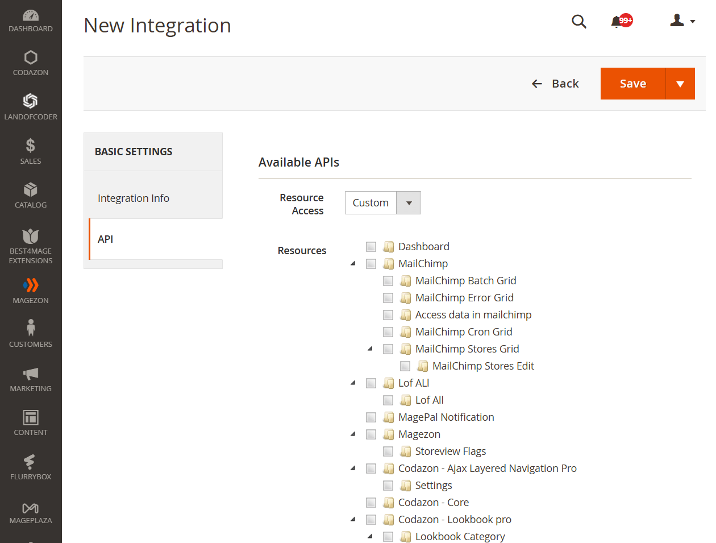Click the orange Save button
This screenshot has width=716, height=543.
tap(633, 84)
